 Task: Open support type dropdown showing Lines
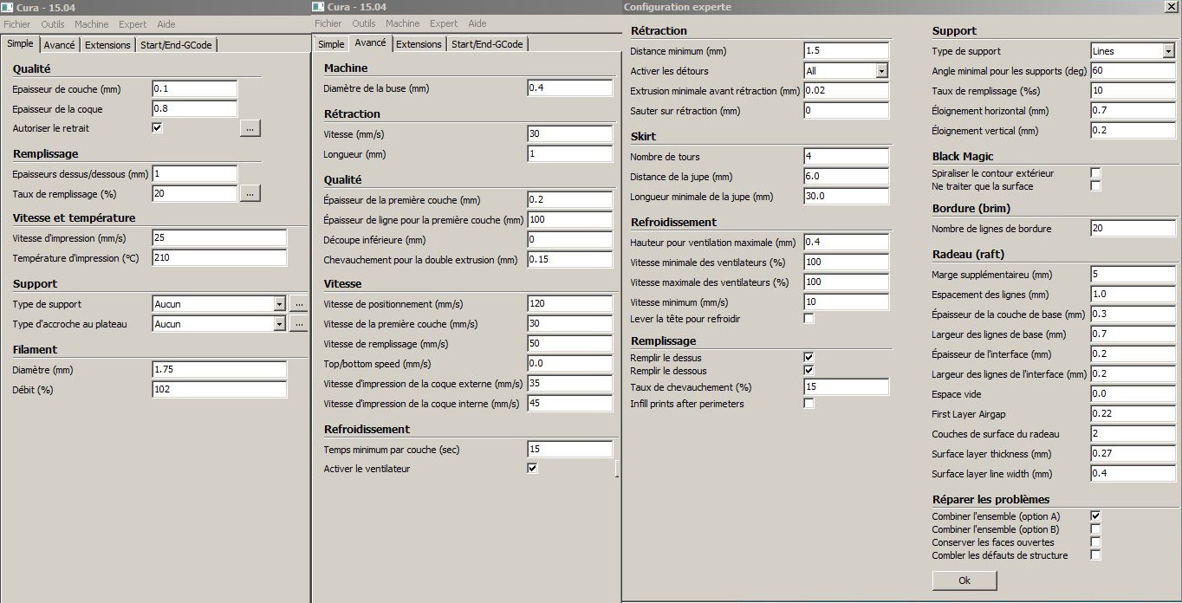pos(1167,51)
